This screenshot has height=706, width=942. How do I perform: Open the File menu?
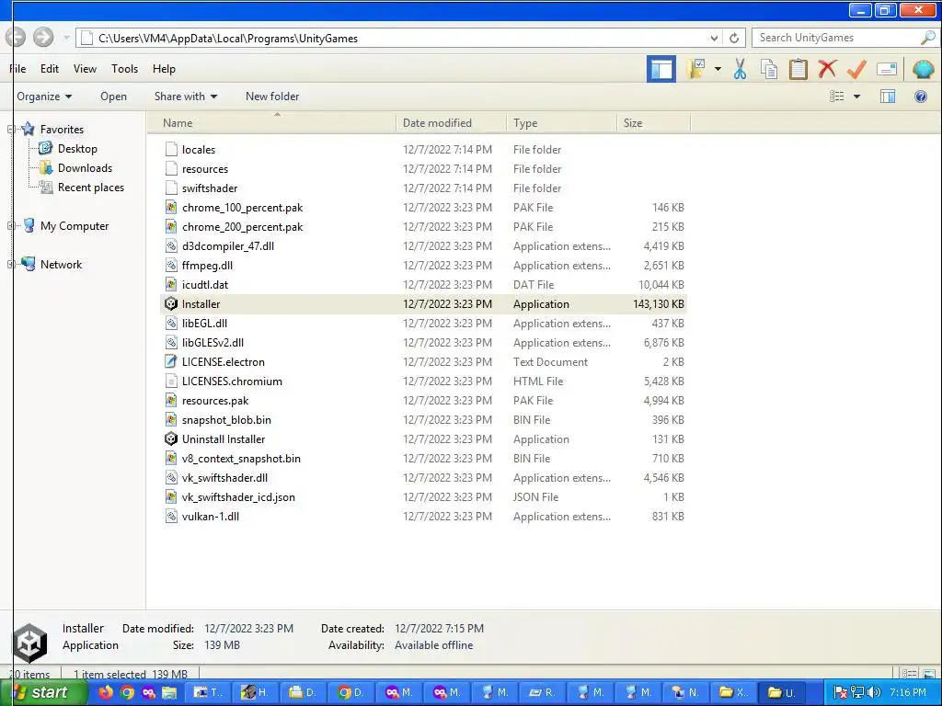pos(17,69)
